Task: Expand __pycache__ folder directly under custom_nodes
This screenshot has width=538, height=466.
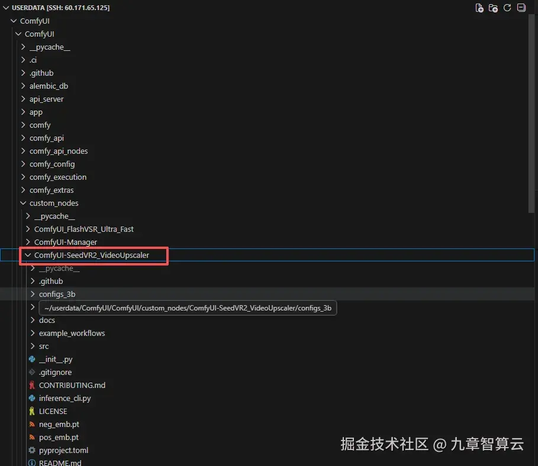Action: (x=28, y=216)
